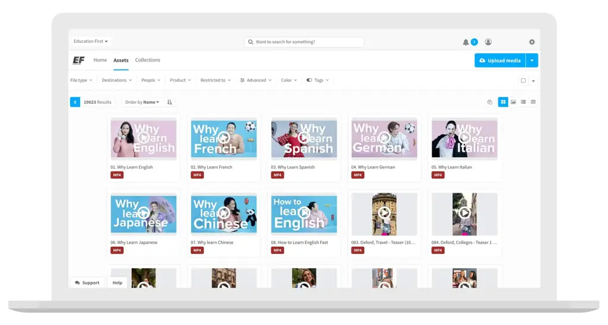Viewport: 608px width, 325px height.
Task: Open the Color filter
Action: click(289, 80)
